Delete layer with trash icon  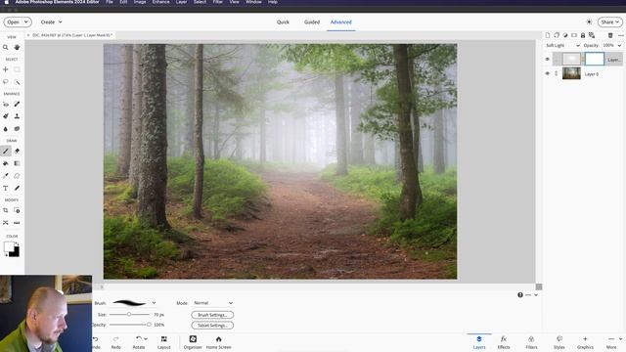pos(610,35)
